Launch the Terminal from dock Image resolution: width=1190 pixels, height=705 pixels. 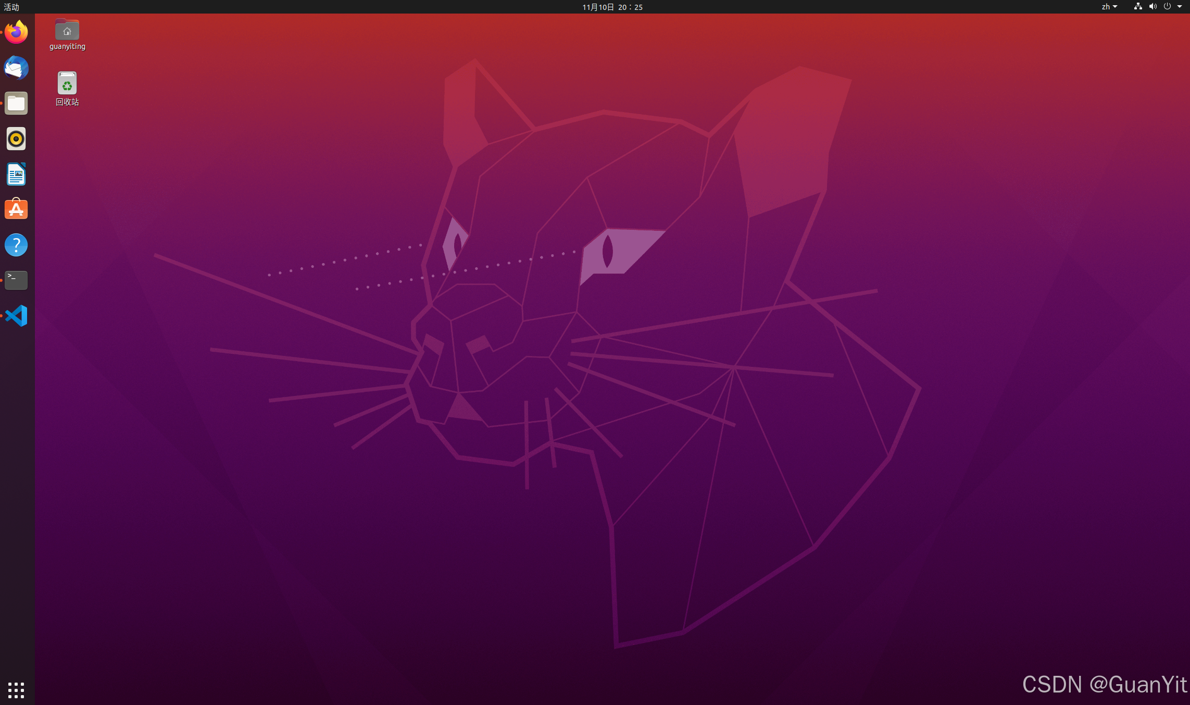click(x=16, y=280)
